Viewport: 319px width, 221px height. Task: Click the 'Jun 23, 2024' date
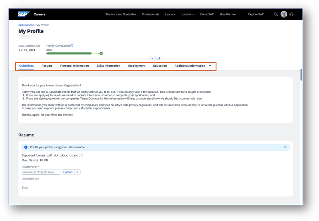[27, 50]
